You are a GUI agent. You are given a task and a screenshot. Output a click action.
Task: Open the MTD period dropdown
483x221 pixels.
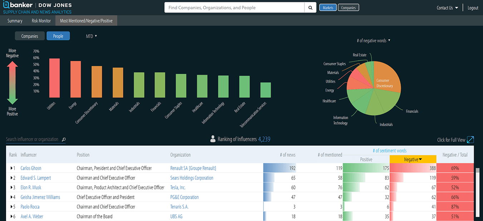(x=92, y=36)
